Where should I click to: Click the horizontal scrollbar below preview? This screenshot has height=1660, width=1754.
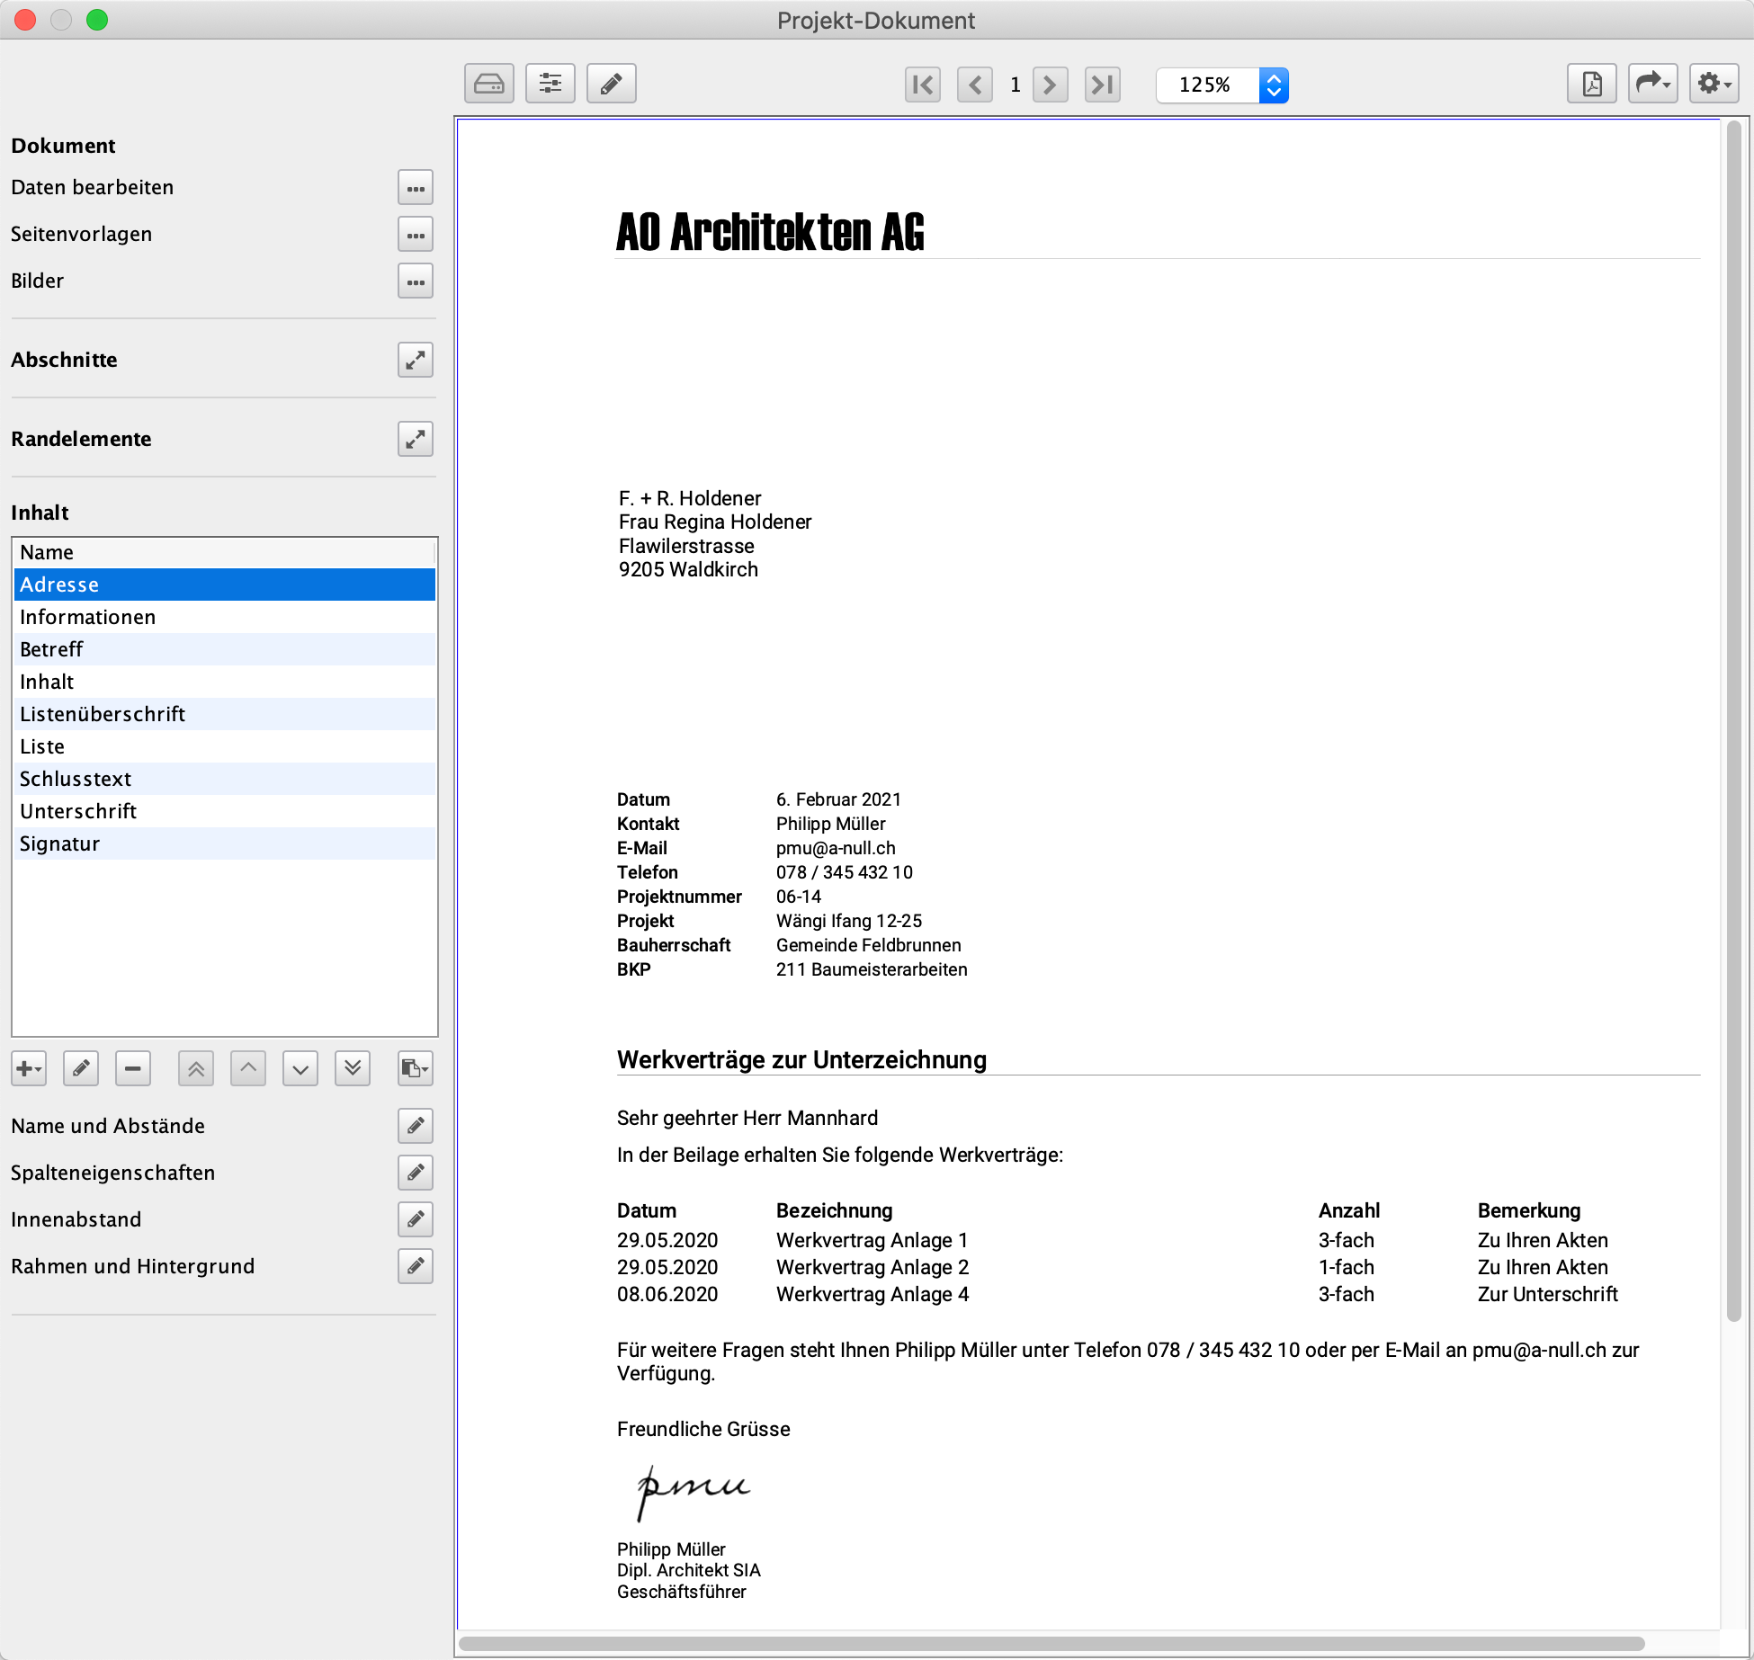point(1052,1643)
